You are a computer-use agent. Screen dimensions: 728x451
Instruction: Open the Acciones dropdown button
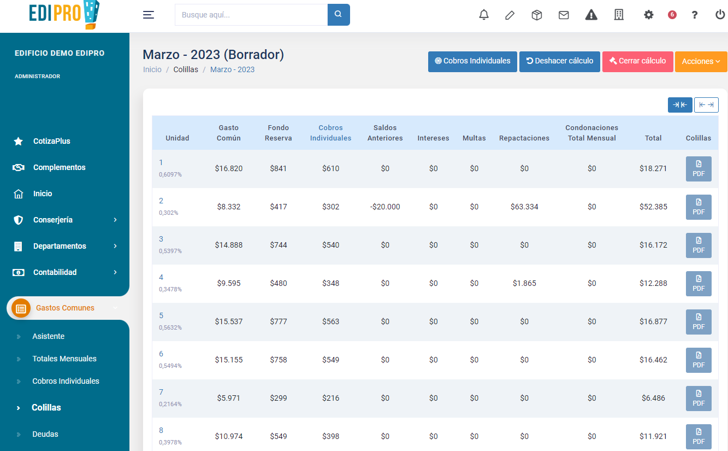tap(701, 61)
